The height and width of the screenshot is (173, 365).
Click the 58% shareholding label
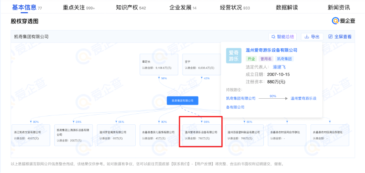pos(164,79)
